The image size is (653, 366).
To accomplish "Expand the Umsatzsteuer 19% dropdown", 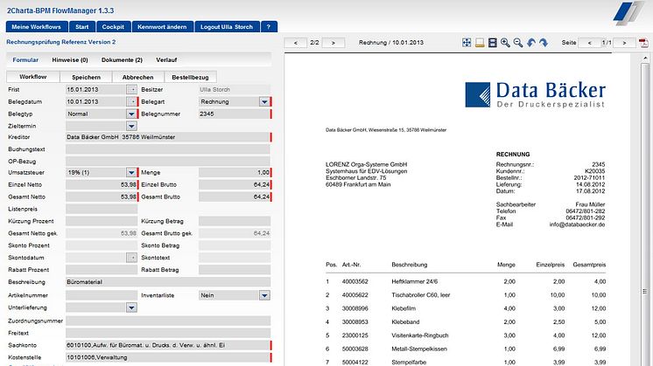I will [131, 172].
